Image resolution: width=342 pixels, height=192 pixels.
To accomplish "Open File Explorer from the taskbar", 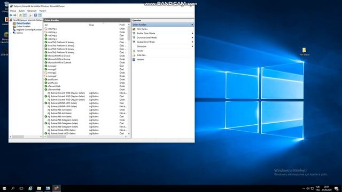I will [39, 188].
